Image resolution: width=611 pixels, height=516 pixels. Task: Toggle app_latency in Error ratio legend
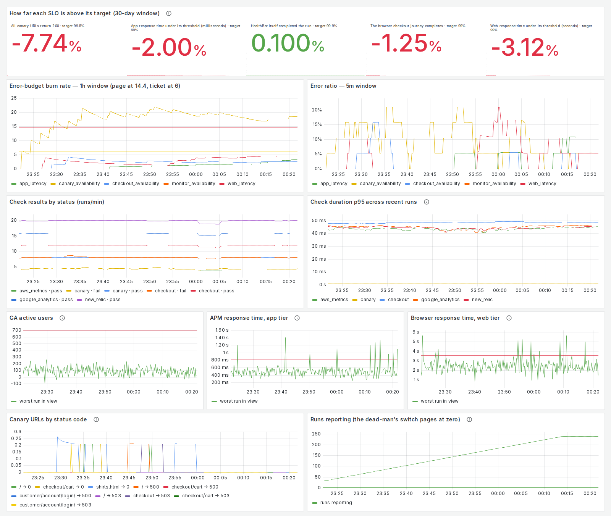pyautogui.click(x=334, y=184)
